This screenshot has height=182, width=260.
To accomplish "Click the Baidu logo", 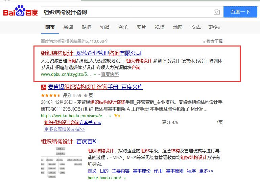I will pyautogui.click(x=20, y=11).
